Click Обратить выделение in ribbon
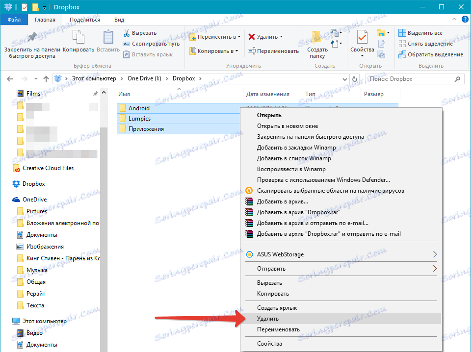This screenshot has height=352, width=471. 430,54
